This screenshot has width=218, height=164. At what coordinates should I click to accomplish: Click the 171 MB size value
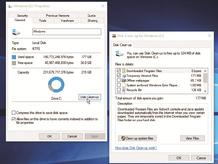[196, 76]
